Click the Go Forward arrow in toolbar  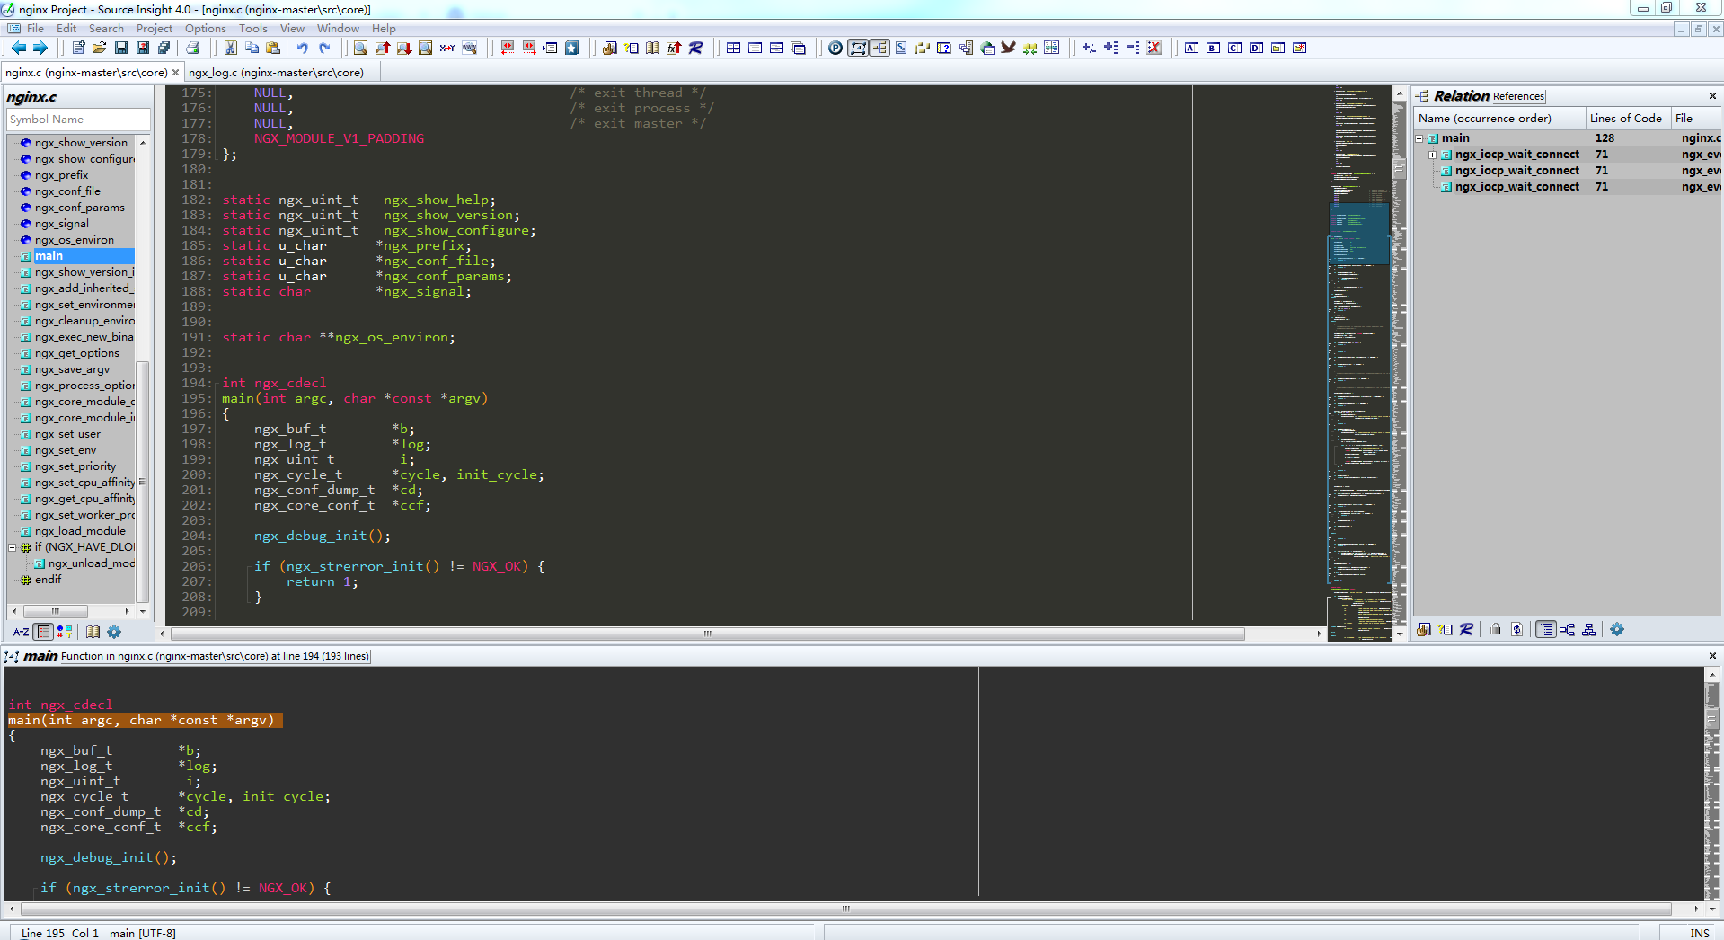click(x=40, y=48)
